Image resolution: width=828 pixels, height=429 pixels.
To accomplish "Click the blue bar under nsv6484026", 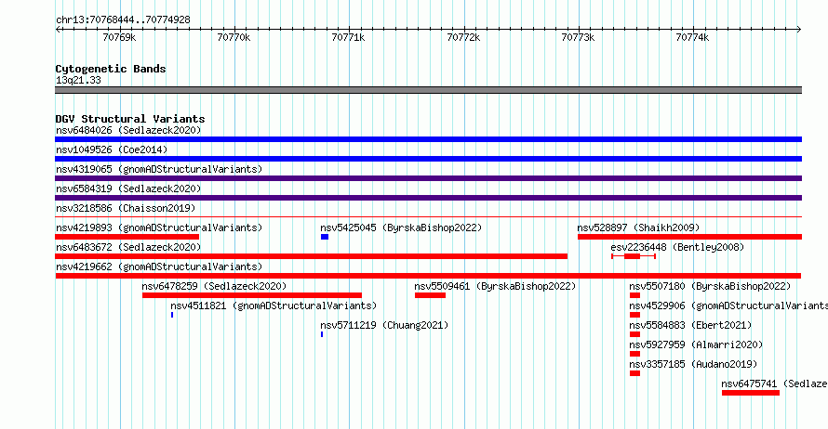I will 428,139.
